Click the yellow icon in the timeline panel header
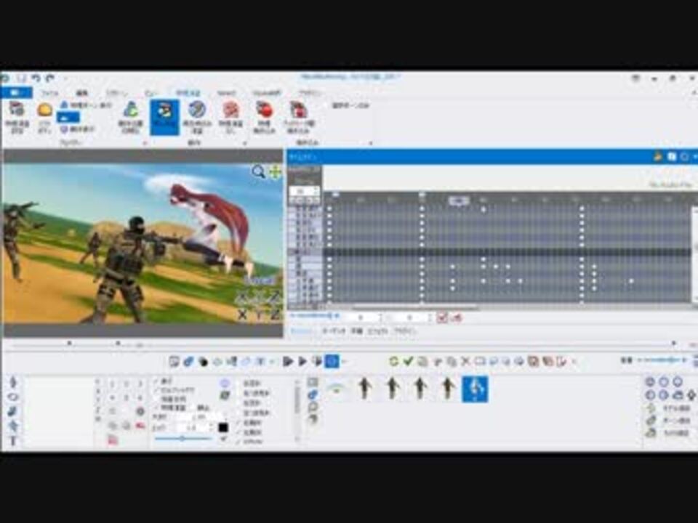The width and height of the screenshot is (698, 523). (657, 157)
